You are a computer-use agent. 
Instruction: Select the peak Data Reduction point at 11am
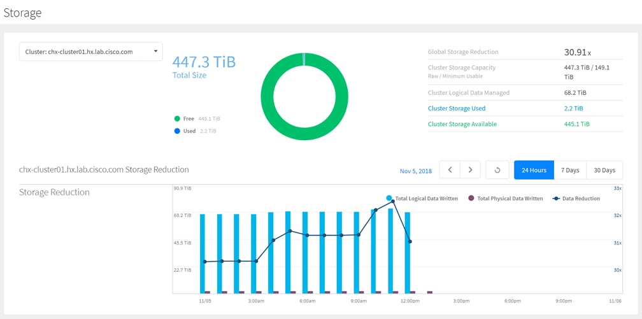[392, 201]
